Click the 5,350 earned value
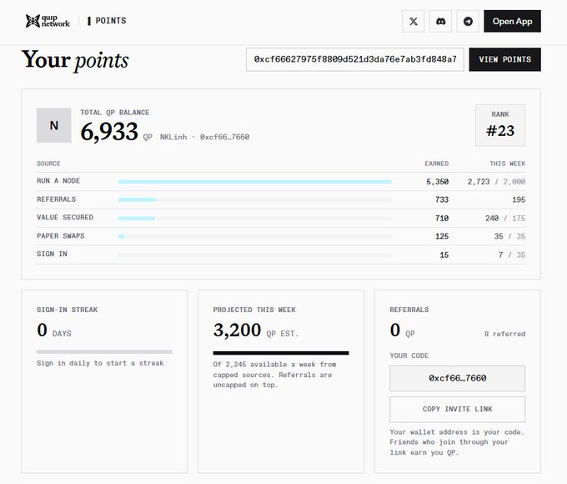This screenshot has width=567, height=484. (x=437, y=182)
